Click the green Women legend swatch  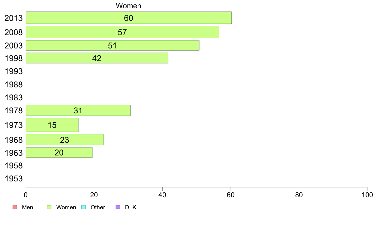click(49, 207)
